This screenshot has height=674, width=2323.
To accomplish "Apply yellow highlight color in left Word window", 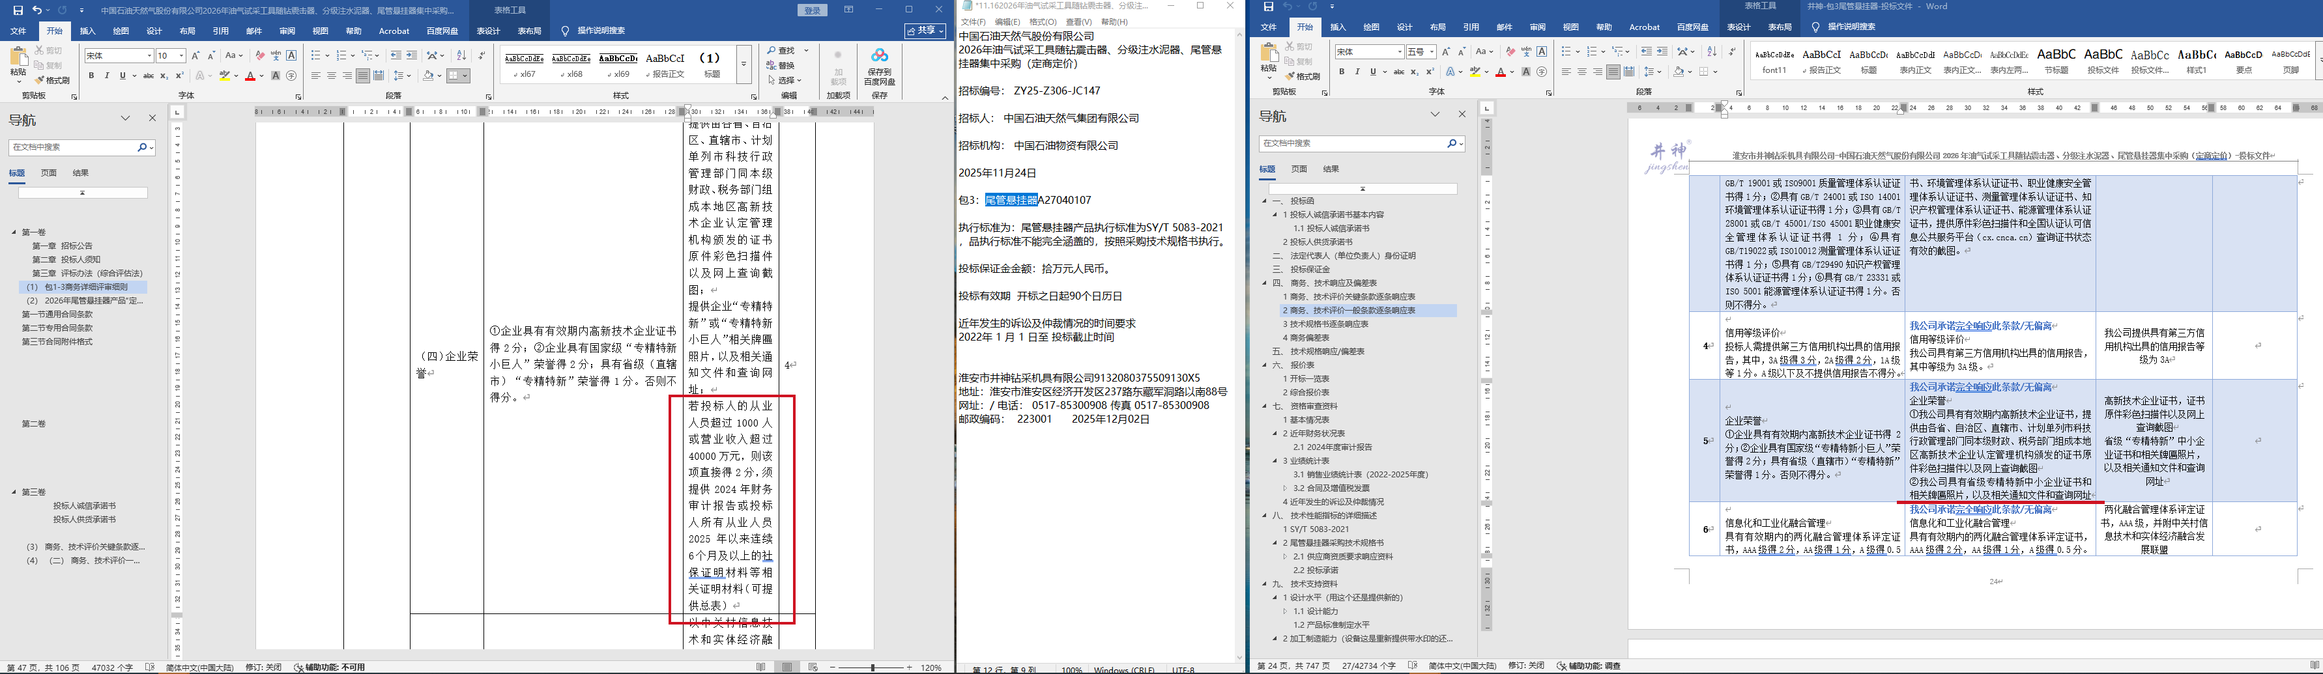I will pyautogui.click(x=225, y=76).
